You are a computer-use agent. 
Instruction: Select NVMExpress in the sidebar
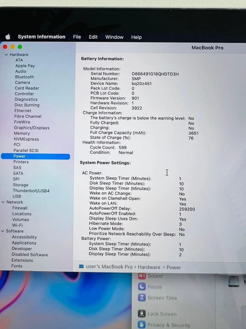coord(26,139)
